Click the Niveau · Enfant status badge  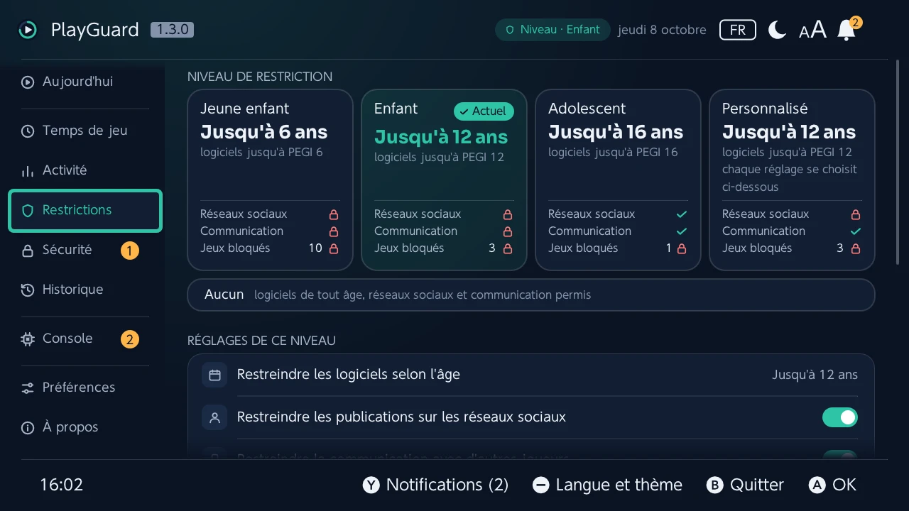pyautogui.click(x=553, y=30)
